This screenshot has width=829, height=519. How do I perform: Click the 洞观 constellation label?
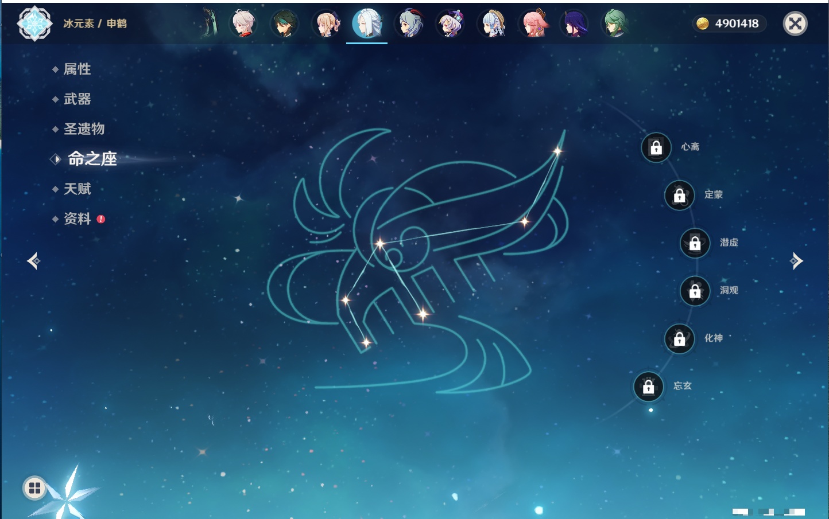click(729, 290)
